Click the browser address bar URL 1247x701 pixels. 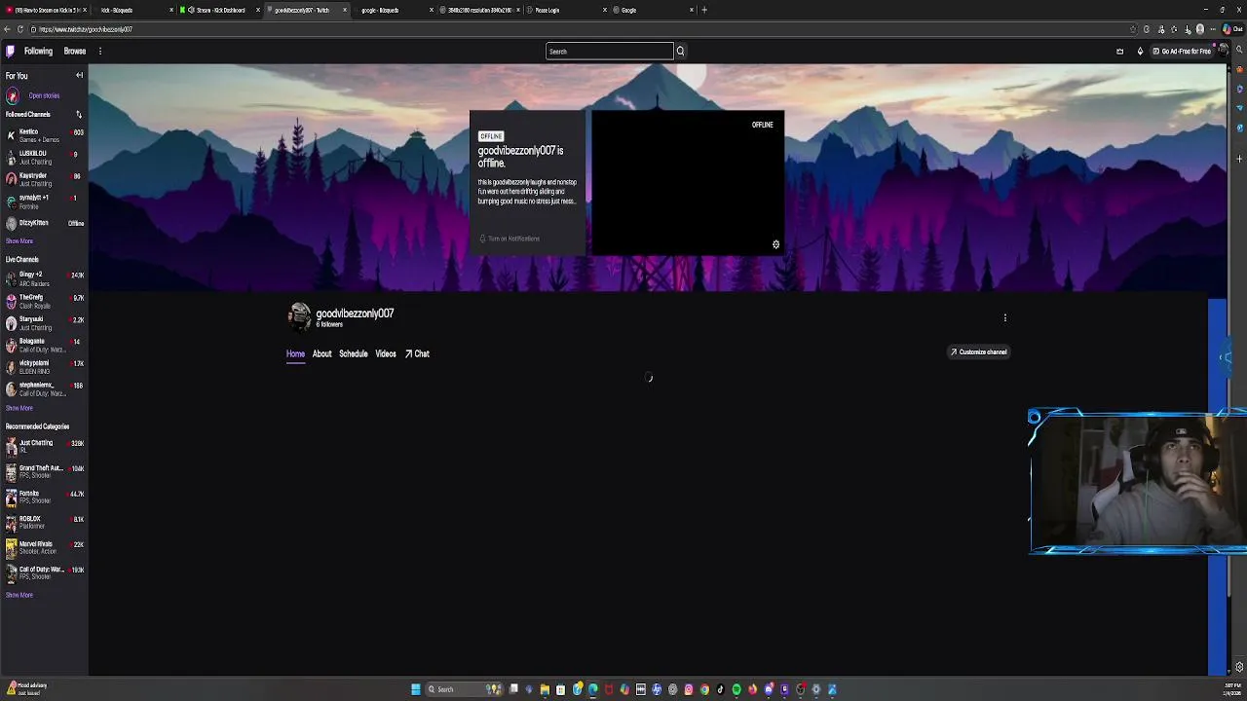click(x=86, y=29)
